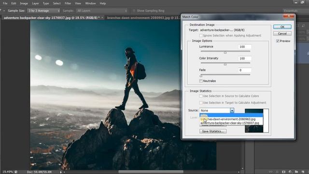Click the Fade value field

coord(245,70)
